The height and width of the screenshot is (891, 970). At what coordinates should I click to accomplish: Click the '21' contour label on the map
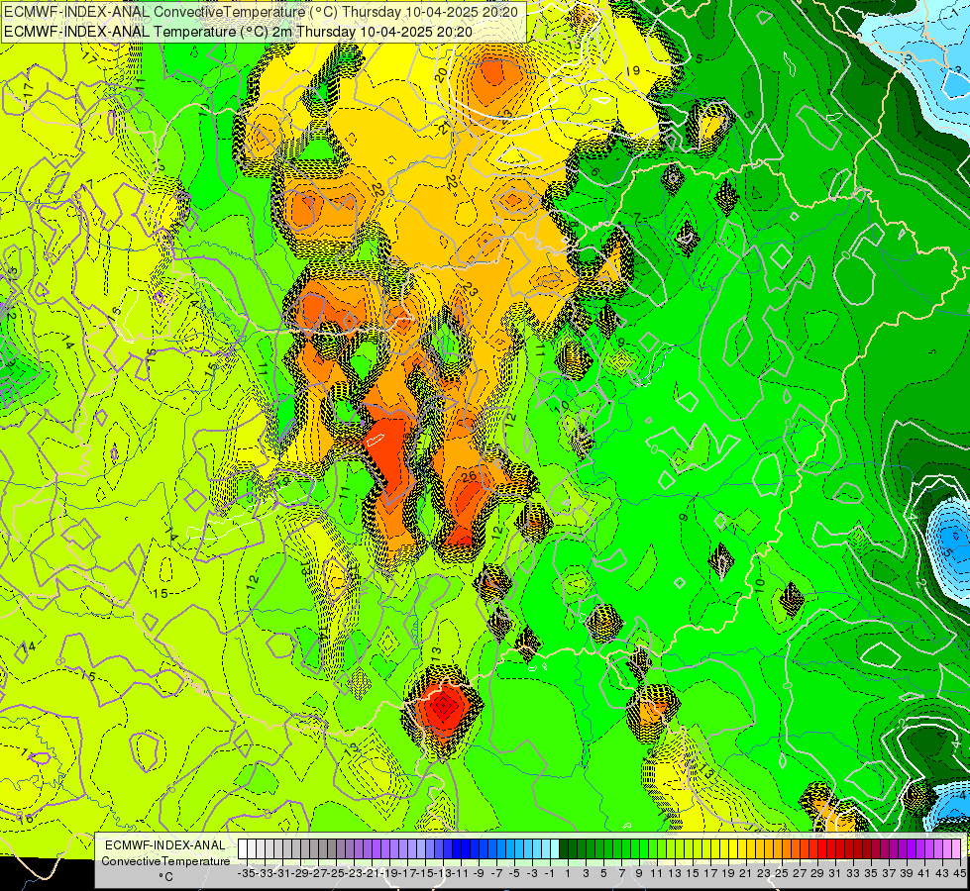[444, 130]
